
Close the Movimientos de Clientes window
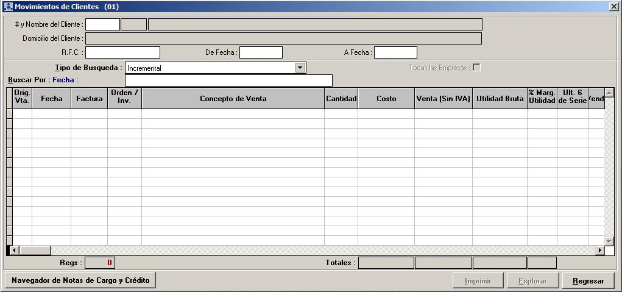pyautogui.click(x=613, y=6)
